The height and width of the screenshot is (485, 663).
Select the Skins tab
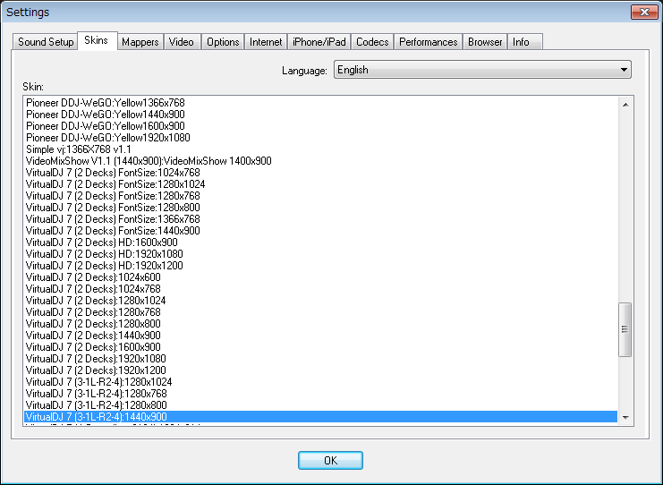tap(97, 40)
